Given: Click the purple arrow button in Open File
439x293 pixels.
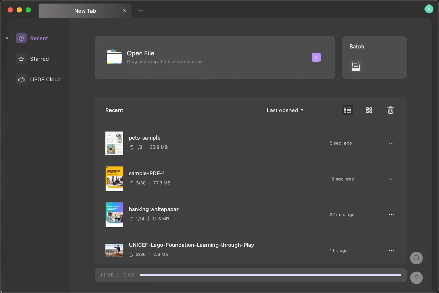Looking at the screenshot, I should pos(316,57).
